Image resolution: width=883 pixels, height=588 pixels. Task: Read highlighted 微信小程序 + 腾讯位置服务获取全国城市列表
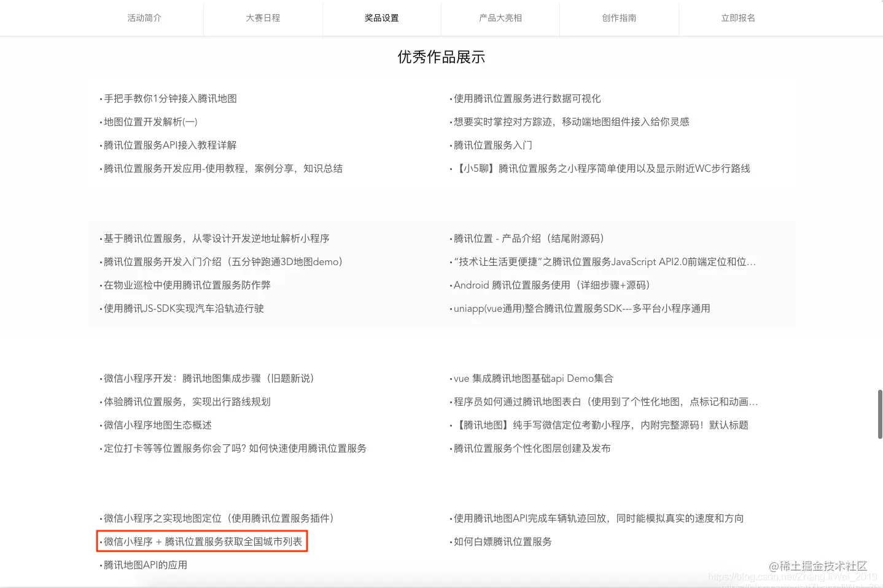click(x=203, y=541)
